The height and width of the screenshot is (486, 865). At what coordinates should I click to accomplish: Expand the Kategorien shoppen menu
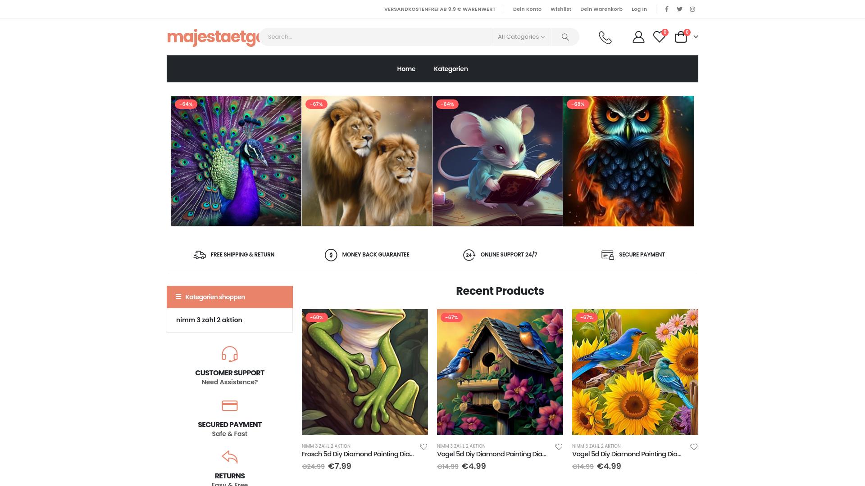[x=229, y=297]
